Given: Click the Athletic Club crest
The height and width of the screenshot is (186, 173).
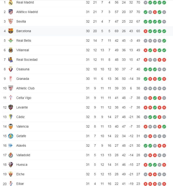Looking at the screenshot, I should pyautogui.click(x=11, y=88).
